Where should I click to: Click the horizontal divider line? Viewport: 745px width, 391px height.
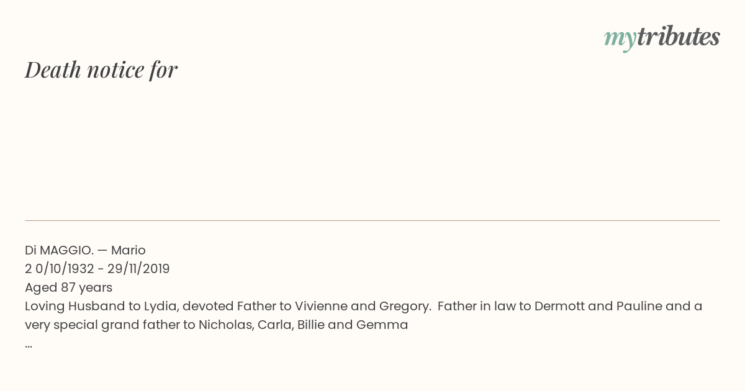tap(372, 220)
